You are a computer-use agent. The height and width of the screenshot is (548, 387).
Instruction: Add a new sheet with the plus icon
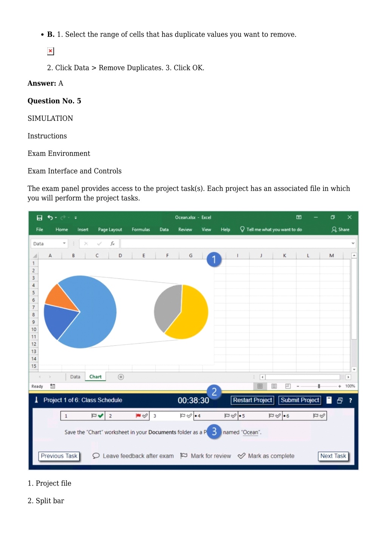coord(121,377)
